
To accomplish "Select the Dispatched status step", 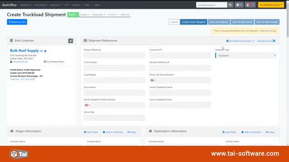I will click(98, 15).
